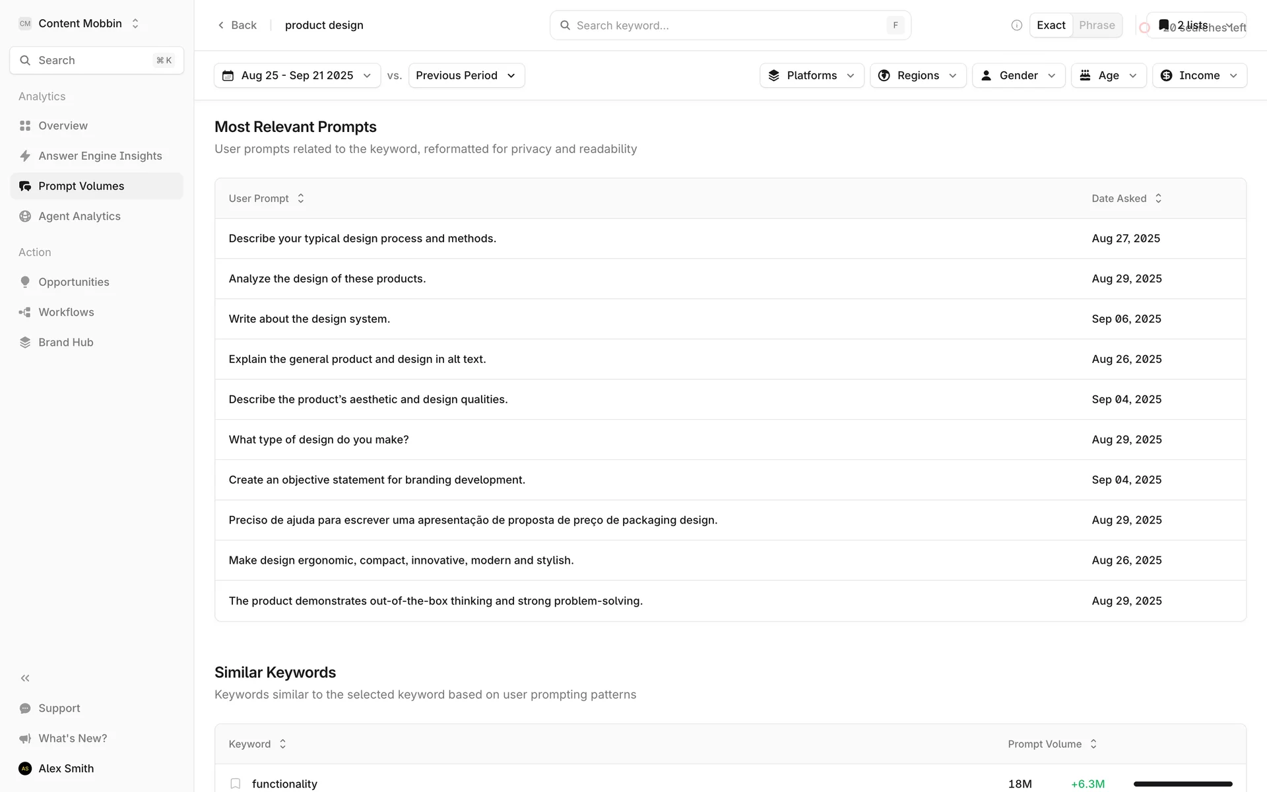The image size is (1267, 792).
Task: Select Exact match mode
Action: (x=1051, y=25)
